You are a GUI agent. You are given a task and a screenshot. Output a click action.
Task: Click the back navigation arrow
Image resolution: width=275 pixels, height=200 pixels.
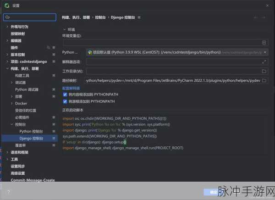coord(256,17)
